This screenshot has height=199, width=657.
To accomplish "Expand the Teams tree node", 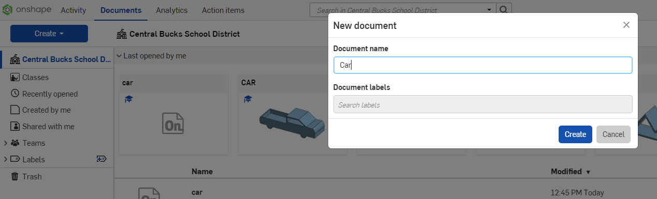I will 5,143.
